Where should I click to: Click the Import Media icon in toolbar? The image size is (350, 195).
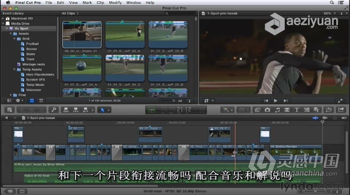[x=10, y=110]
